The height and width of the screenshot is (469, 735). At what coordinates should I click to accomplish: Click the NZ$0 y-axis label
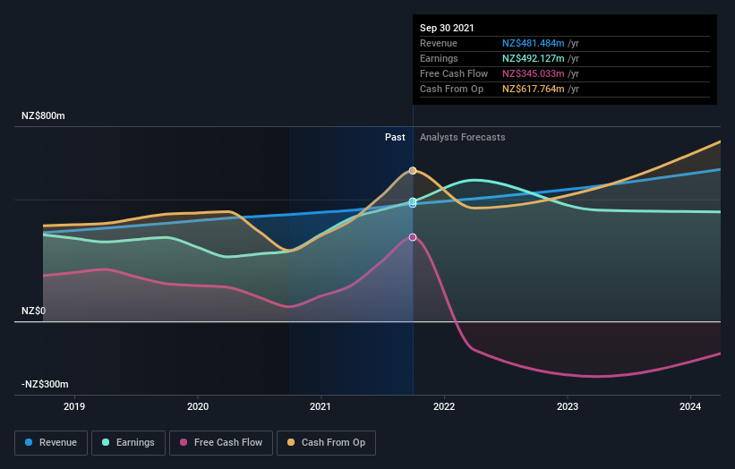pyautogui.click(x=33, y=311)
